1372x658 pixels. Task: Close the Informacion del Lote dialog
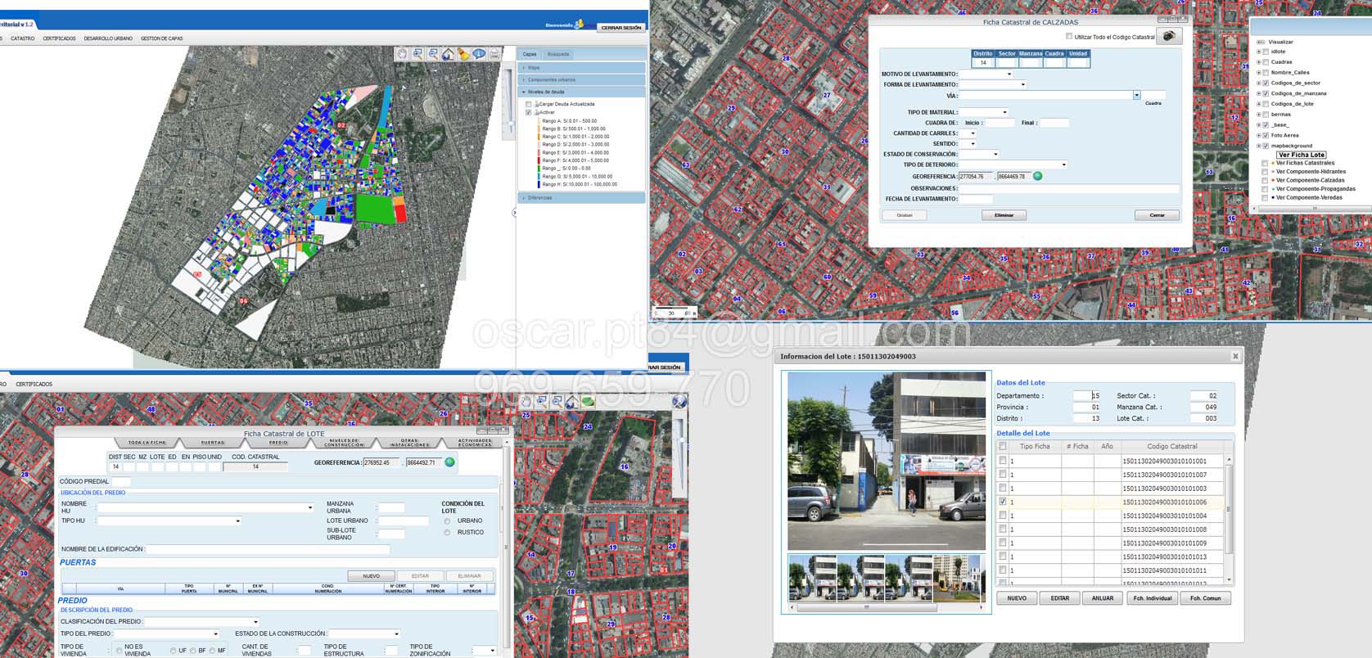click(1235, 357)
